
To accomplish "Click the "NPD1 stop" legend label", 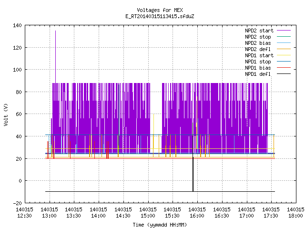I will pyautogui.click(x=258, y=62).
